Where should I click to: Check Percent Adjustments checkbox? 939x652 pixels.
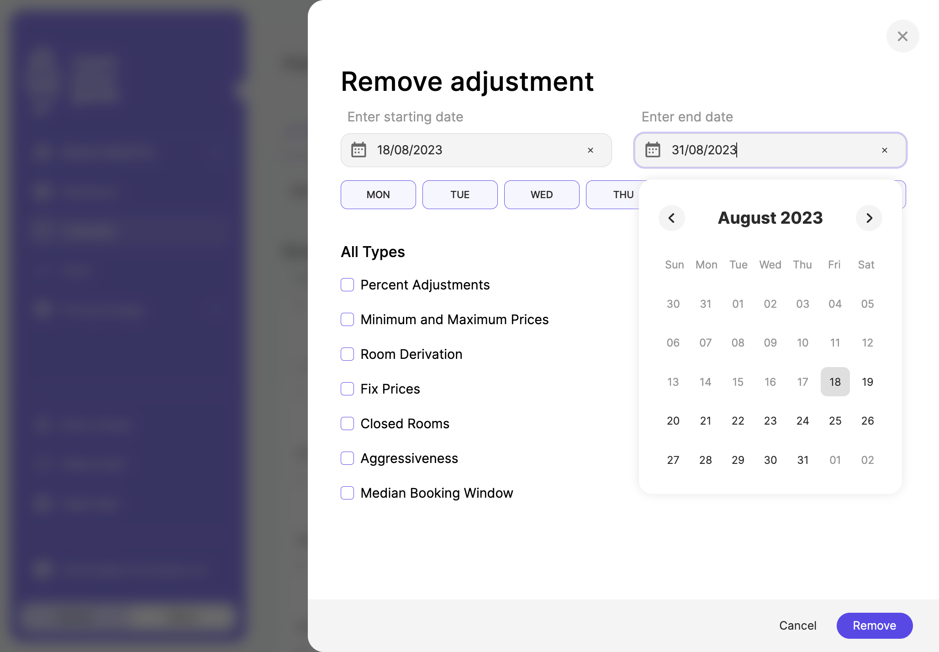coord(348,285)
